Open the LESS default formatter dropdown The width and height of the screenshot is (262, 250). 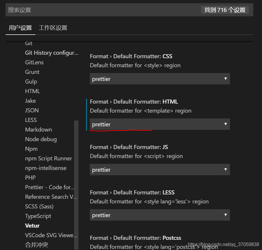[160, 215]
